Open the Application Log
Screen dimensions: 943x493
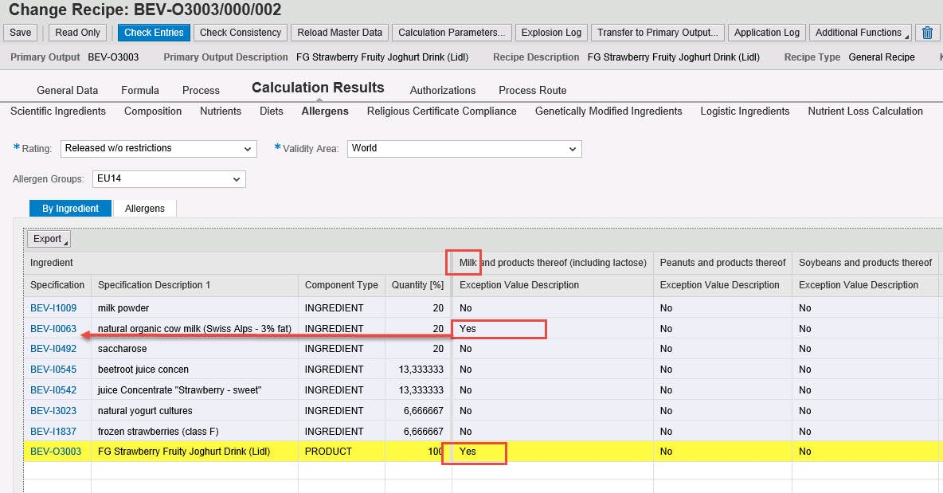pyautogui.click(x=767, y=33)
